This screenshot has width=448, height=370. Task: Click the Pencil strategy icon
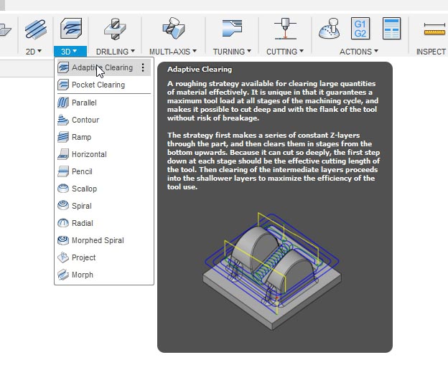(x=63, y=171)
